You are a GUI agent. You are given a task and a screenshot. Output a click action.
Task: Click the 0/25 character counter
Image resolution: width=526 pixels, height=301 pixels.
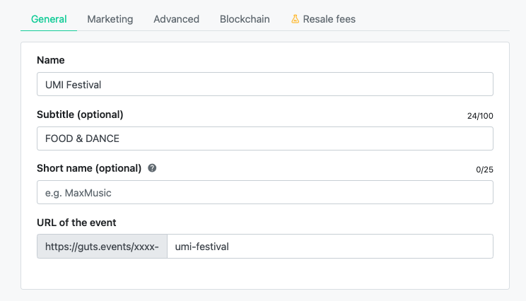(x=484, y=170)
